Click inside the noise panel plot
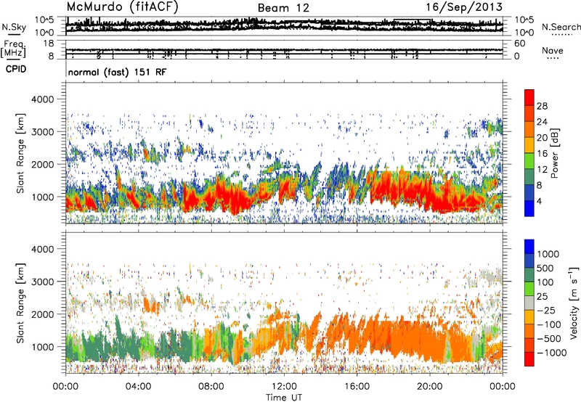Viewport: 581px width, 402px height. coord(284,26)
